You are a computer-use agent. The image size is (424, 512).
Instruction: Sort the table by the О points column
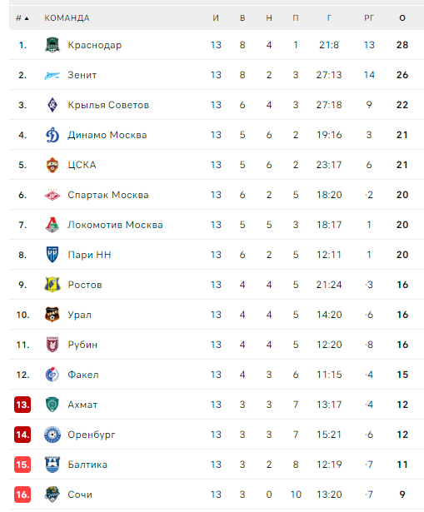tap(402, 18)
